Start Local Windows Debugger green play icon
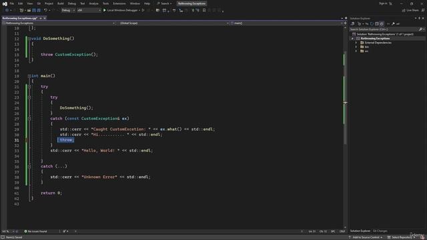The width and height of the screenshot is (427, 240). 105,11
